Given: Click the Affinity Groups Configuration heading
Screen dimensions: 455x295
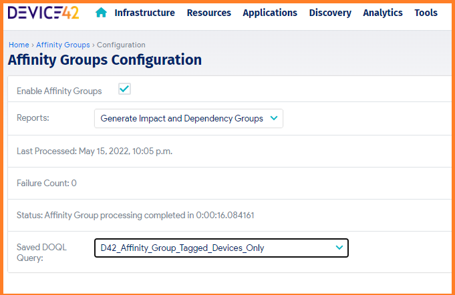Looking at the screenshot, I should (104, 60).
